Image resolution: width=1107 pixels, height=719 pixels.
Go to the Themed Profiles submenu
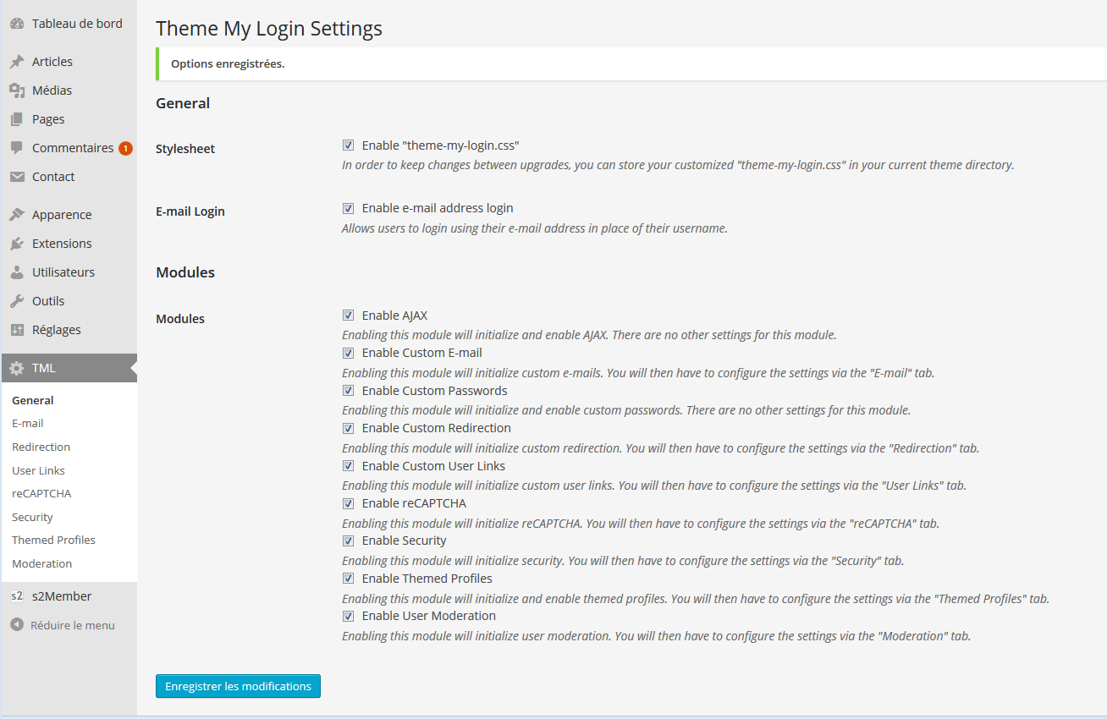pos(53,540)
